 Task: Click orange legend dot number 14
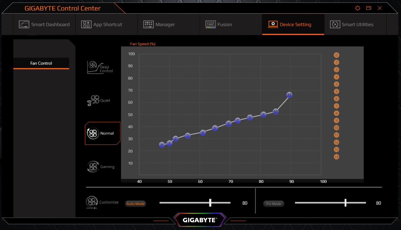[337, 157]
